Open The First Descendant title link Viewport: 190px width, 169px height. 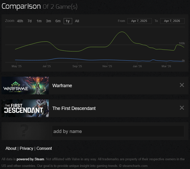click(74, 108)
